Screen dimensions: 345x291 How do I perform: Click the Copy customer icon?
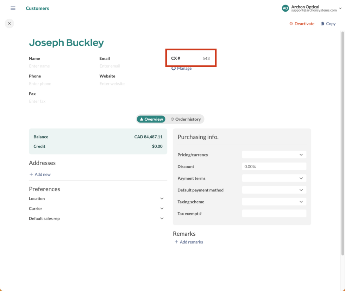pyautogui.click(x=322, y=24)
